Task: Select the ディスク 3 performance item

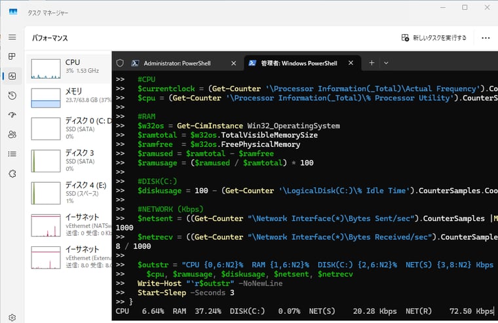Action: coord(69,161)
